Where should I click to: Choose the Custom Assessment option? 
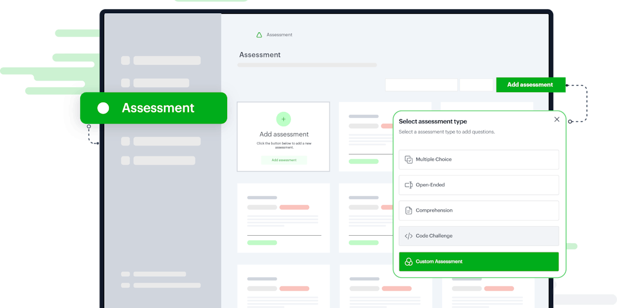tap(478, 262)
